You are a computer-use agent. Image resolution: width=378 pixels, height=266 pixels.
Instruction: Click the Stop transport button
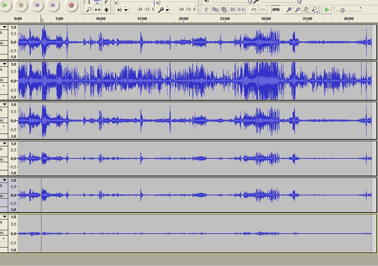tap(21, 5)
